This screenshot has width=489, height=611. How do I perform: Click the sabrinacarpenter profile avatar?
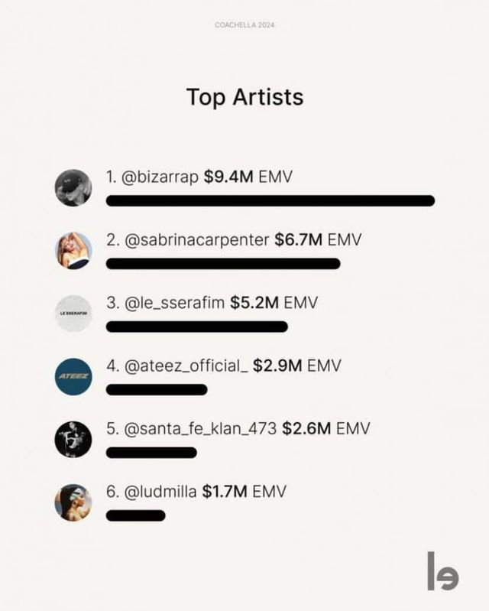click(73, 251)
